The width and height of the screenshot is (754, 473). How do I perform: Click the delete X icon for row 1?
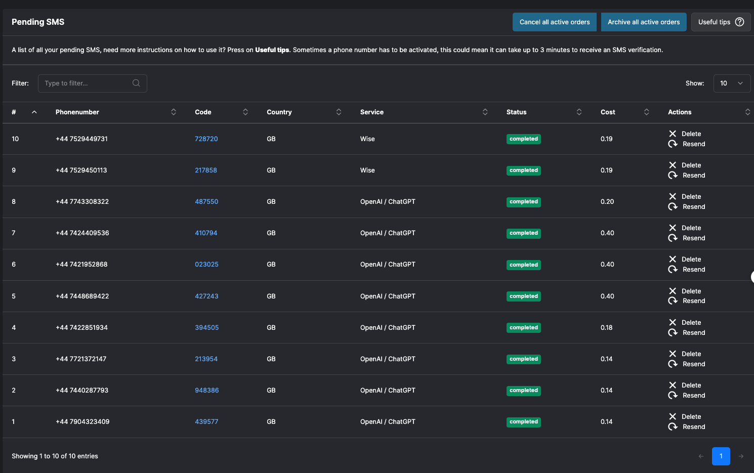[x=673, y=416]
